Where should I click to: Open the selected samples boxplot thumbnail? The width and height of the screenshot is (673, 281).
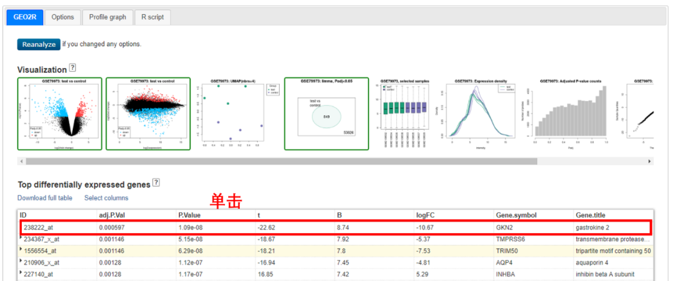(x=405, y=113)
